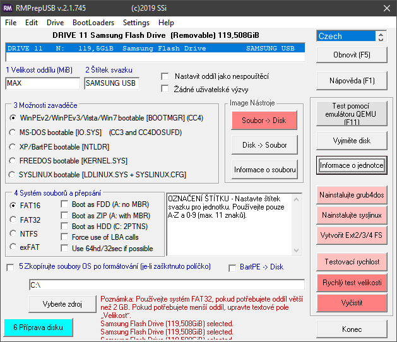Viewport: 397px width, 342px height.
Task: Check Žádné uživatelské výzvy
Action: (165, 89)
